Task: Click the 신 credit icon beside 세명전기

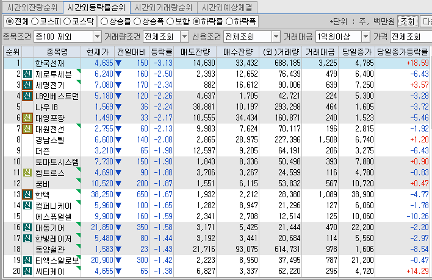Action: (27, 85)
